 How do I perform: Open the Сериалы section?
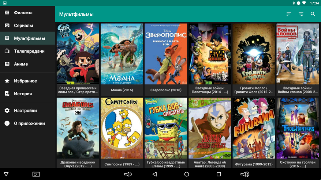click(x=28, y=26)
